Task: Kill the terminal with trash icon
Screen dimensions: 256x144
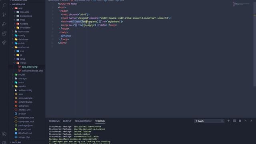Action: pos(240,121)
